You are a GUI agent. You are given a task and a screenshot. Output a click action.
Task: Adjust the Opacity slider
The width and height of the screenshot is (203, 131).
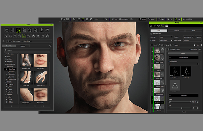click(x=187, y=45)
